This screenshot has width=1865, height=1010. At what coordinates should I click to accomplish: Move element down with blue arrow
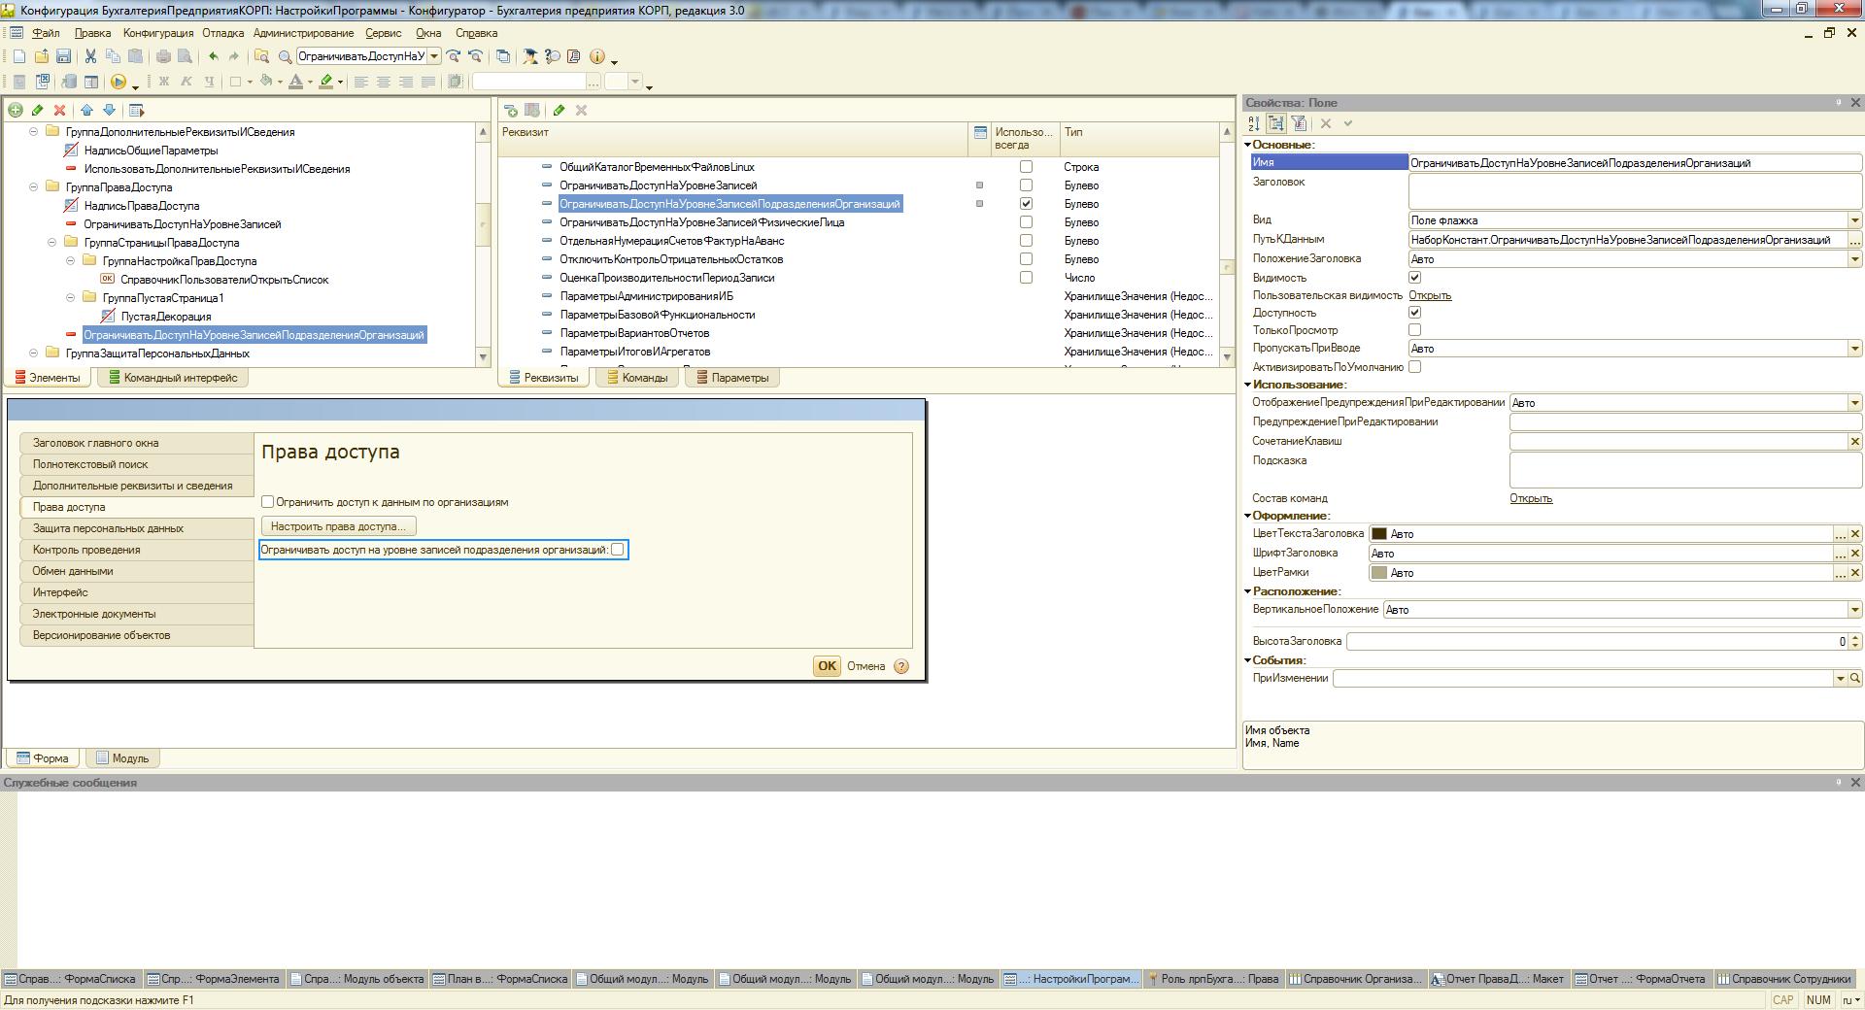click(109, 111)
